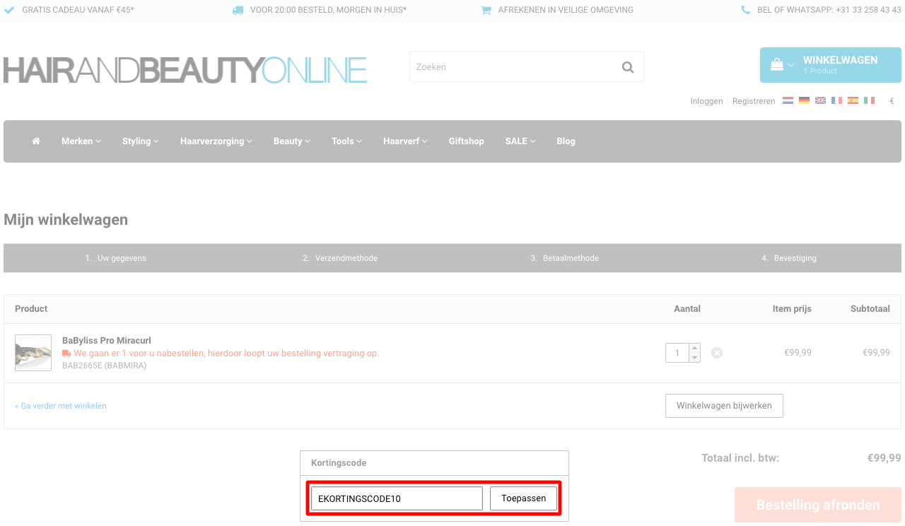
Task: Open the Blog menu item
Action: [x=566, y=141]
